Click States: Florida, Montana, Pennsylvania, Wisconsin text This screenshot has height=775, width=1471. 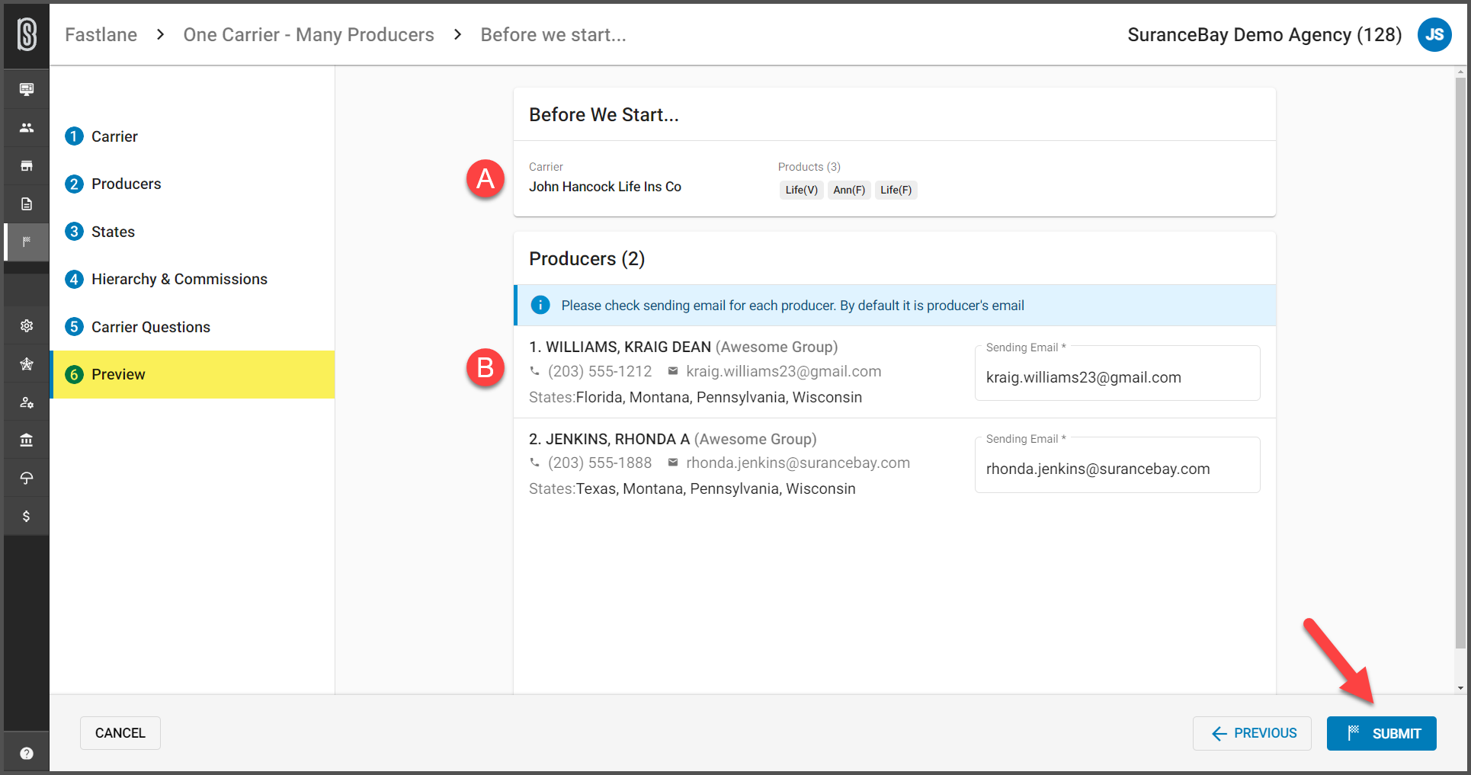coord(696,397)
